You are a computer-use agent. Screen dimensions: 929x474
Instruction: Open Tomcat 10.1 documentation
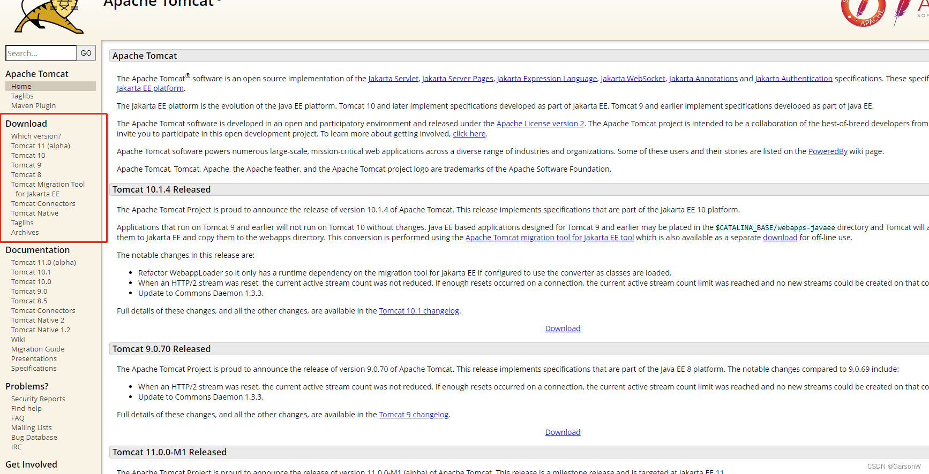(x=31, y=272)
